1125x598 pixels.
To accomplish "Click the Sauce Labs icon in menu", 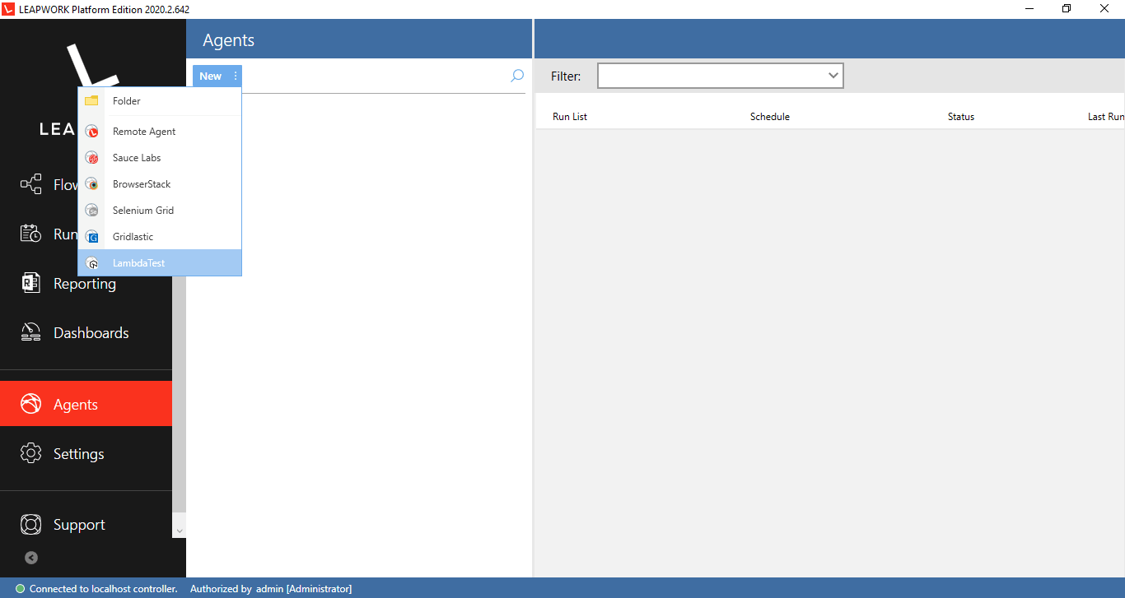I will tap(92, 158).
